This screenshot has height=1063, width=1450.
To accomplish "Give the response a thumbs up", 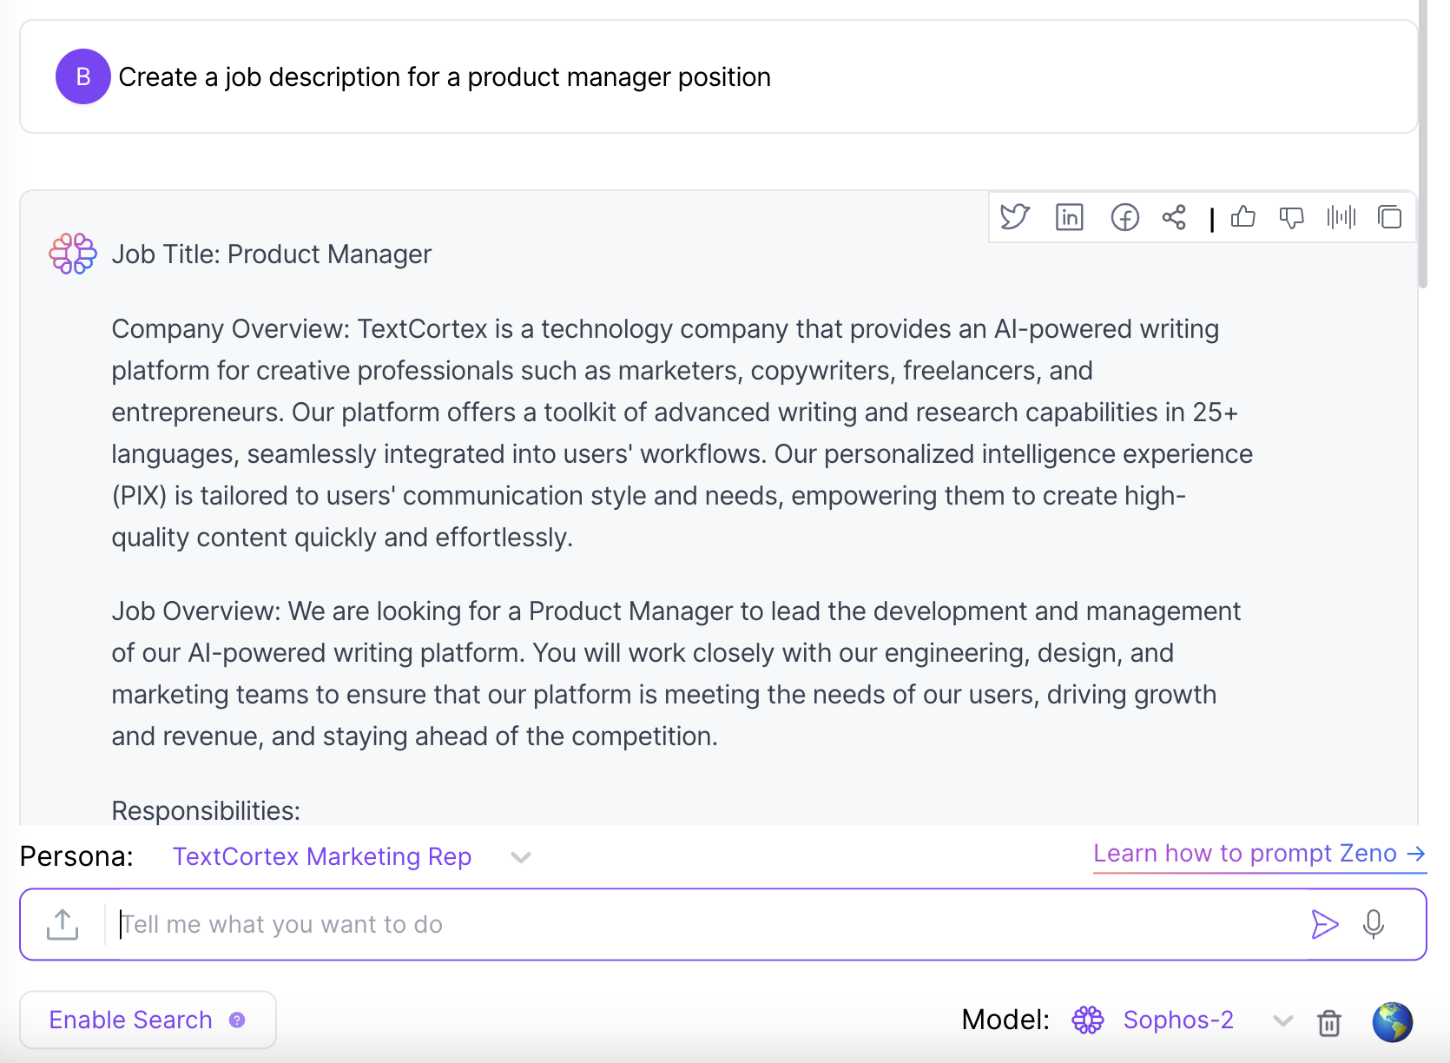I will click(1243, 216).
